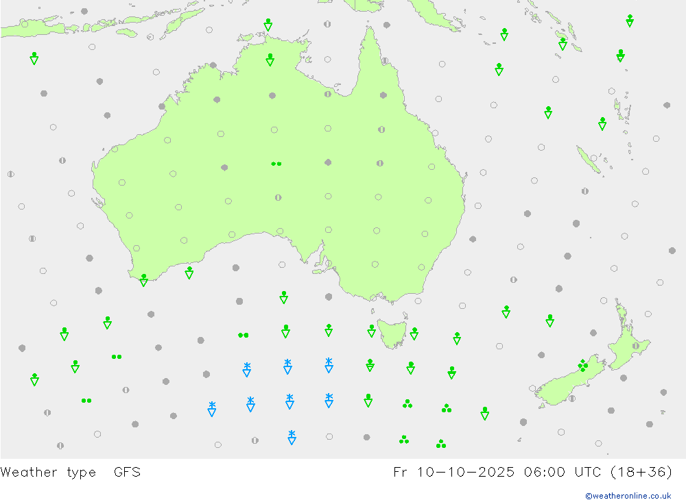The width and height of the screenshot is (686, 502).
Task: Click the half-filled cloud symbol on New Zealand's North Island
Action: click(x=636, y=346)
